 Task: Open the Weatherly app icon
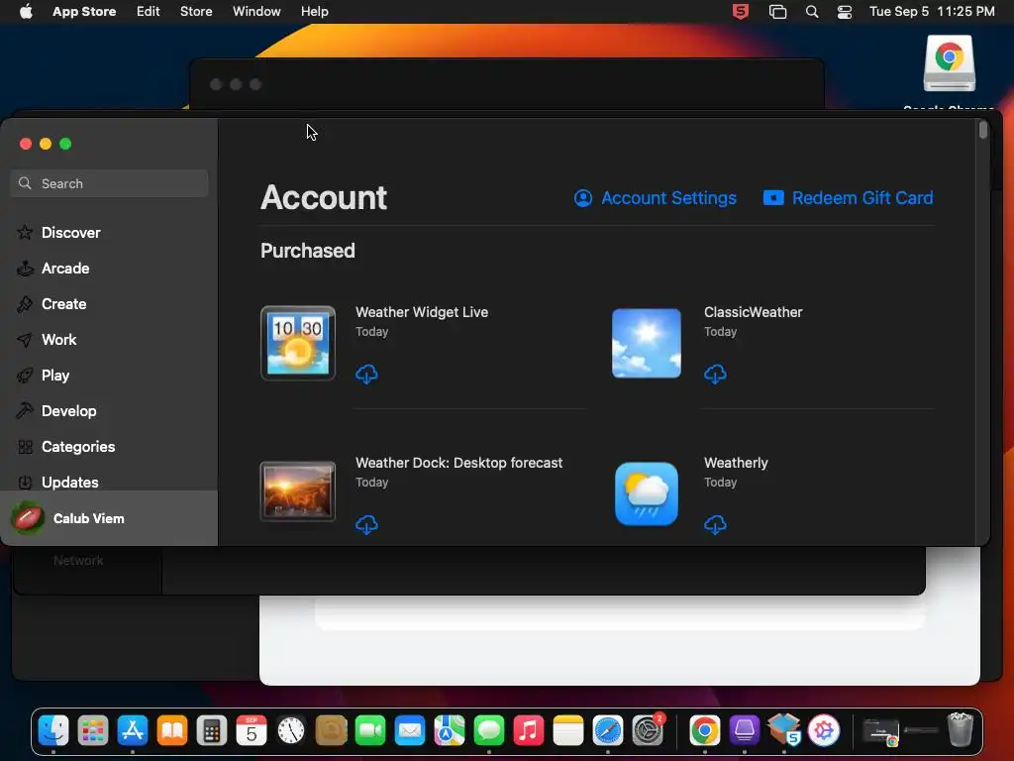click(x=647, y=493)
